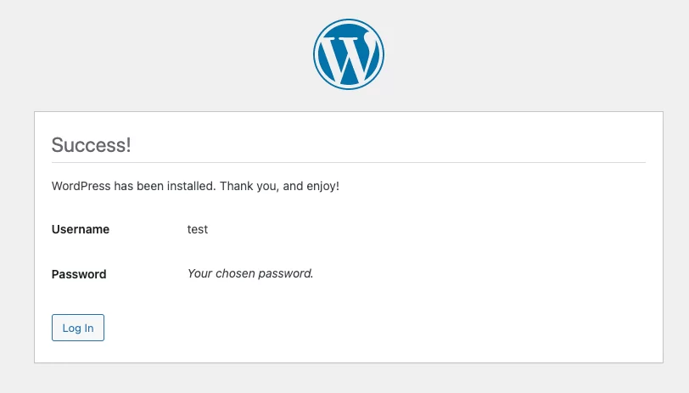Click the word WordPress in the message

(81, 185)
